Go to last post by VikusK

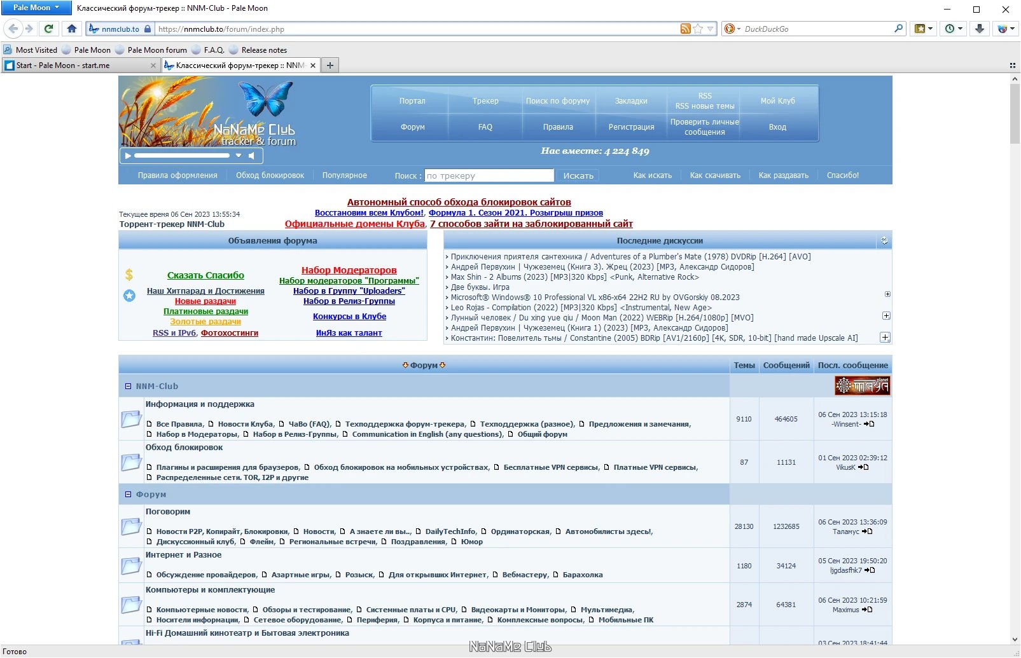click(863, 467)
